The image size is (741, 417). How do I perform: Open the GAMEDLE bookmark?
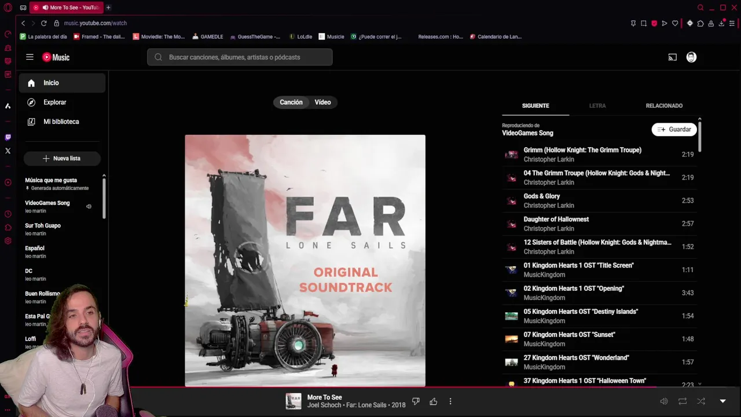[208, 36]
